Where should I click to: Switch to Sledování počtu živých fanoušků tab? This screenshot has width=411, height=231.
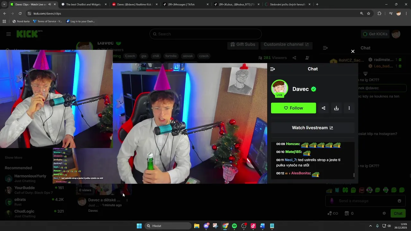coord(288,4)
